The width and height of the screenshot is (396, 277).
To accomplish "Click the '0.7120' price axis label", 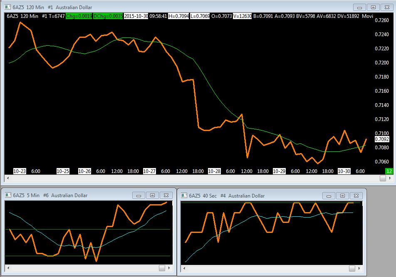I will [382, 119].
